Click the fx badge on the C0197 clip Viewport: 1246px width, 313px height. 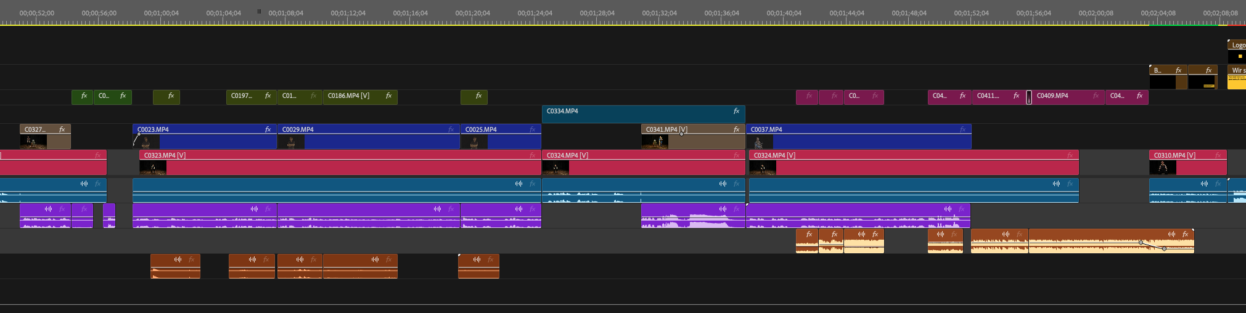click(268, 96)
